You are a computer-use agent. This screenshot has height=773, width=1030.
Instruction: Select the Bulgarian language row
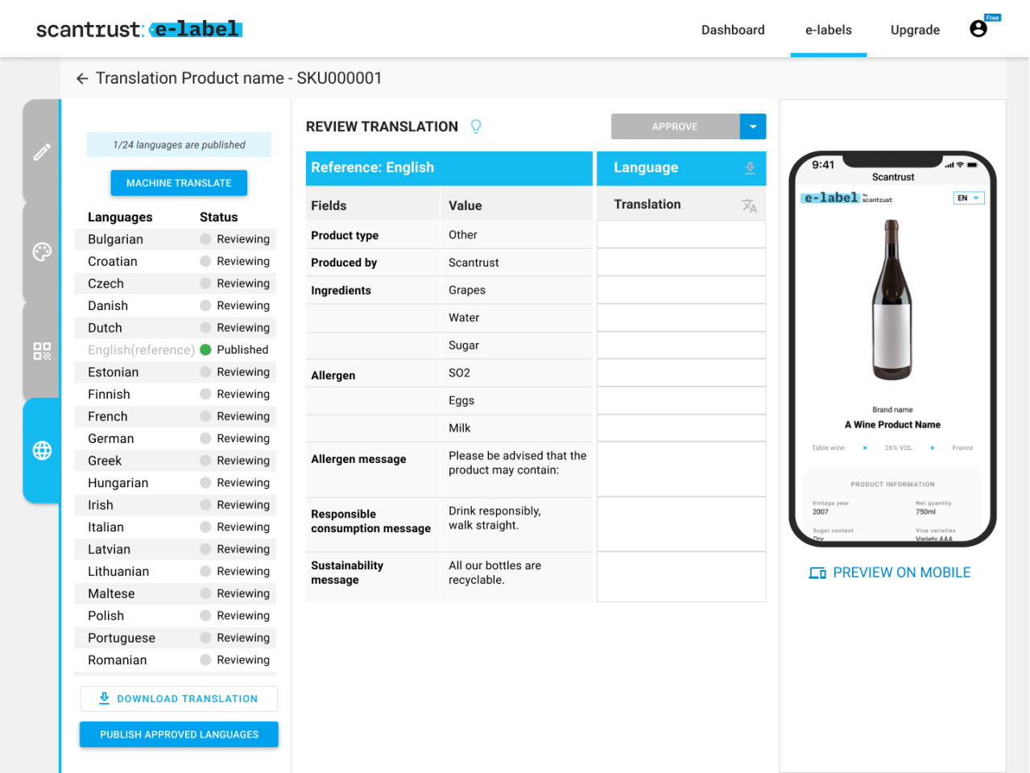point(176,239)
